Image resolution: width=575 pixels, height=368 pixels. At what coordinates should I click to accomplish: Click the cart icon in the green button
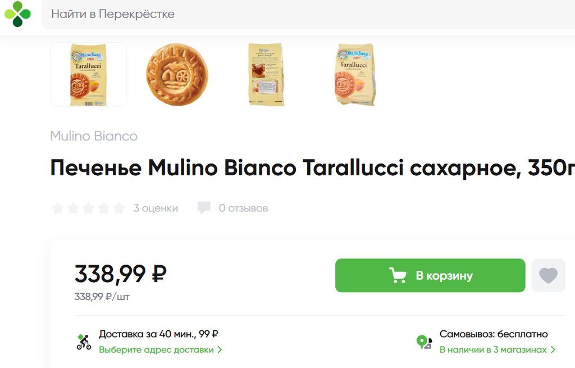click(x=398, y=275)
